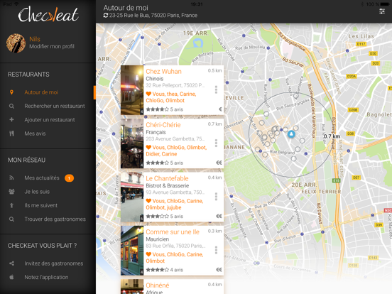Click the fork and knife Mes avis icon

11,134
